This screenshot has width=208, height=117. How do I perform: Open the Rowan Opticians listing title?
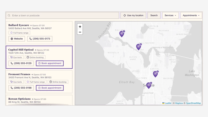pos(19,99)
